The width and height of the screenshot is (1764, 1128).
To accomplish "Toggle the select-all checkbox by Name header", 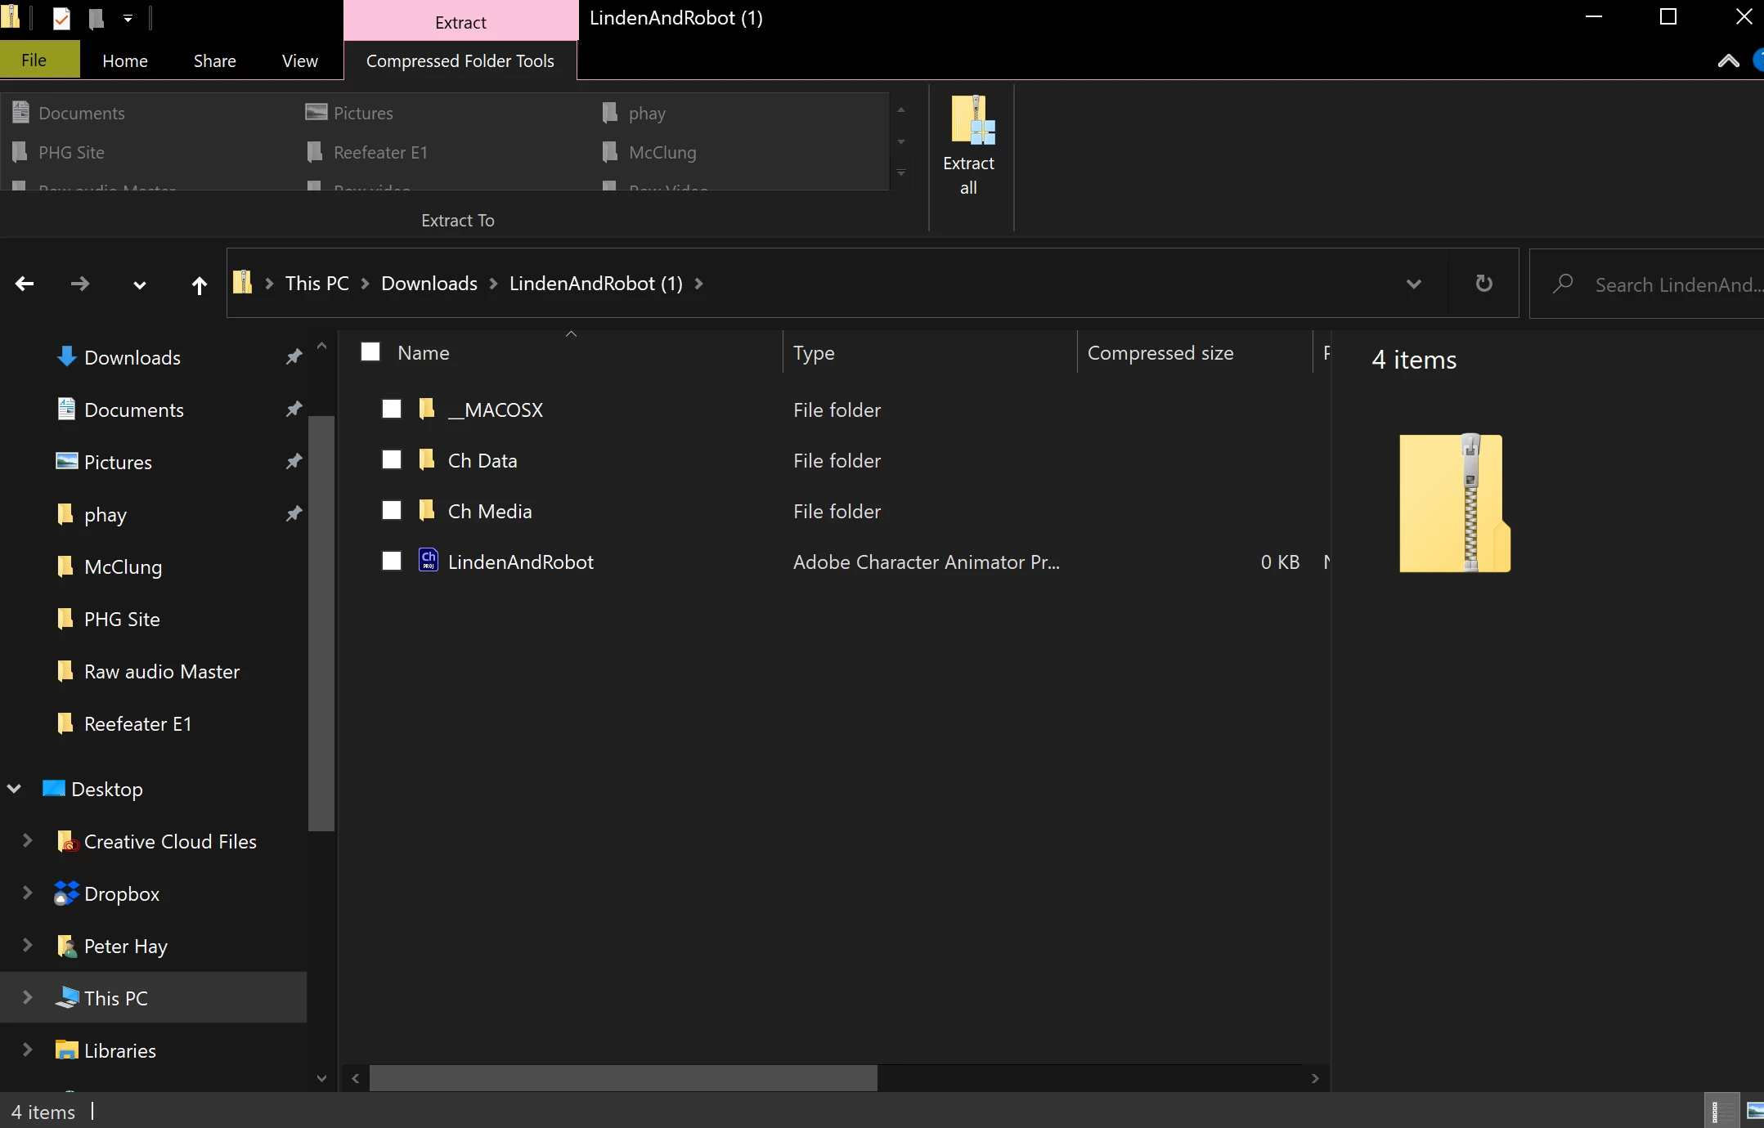I will pyautogui.click(x=370, y=352).
